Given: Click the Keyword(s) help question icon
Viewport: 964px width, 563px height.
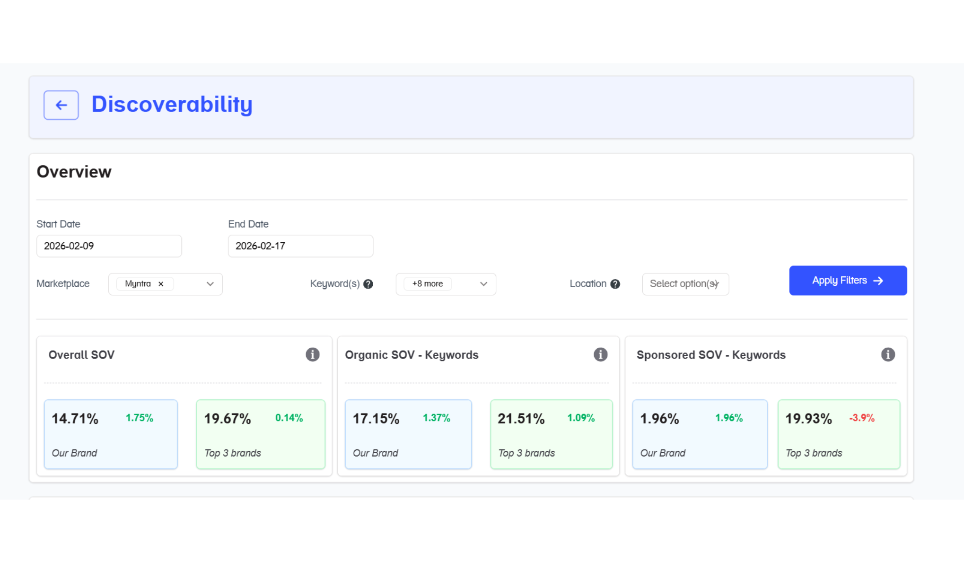Looking at the screenshot, I should 368,284.
